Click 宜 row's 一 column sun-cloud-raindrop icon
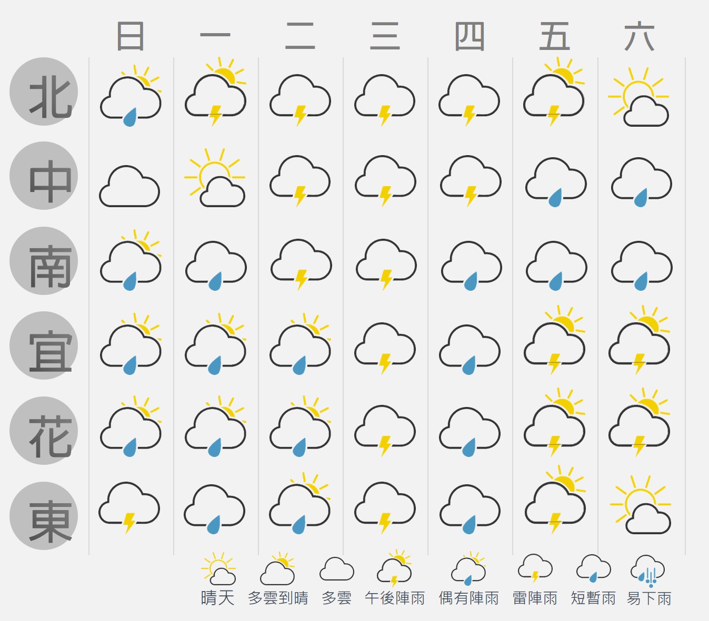 click(x=215, y=344)
